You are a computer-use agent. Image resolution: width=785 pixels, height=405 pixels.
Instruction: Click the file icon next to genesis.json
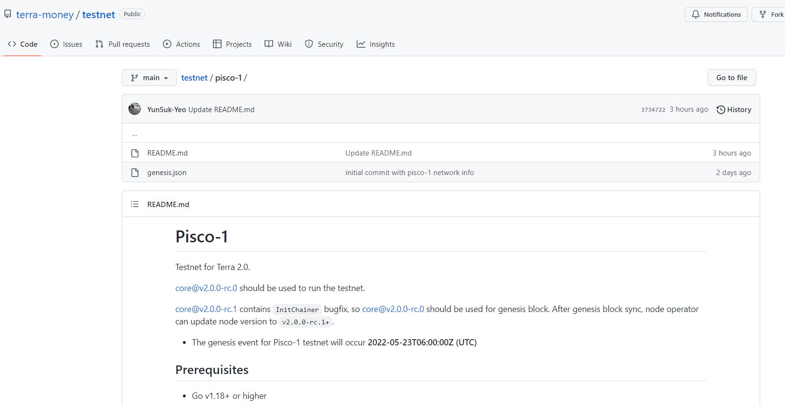coord(135,173)
